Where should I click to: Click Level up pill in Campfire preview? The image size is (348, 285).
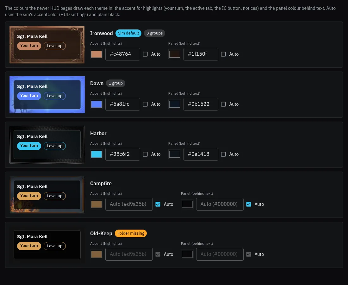click(55, 196)
